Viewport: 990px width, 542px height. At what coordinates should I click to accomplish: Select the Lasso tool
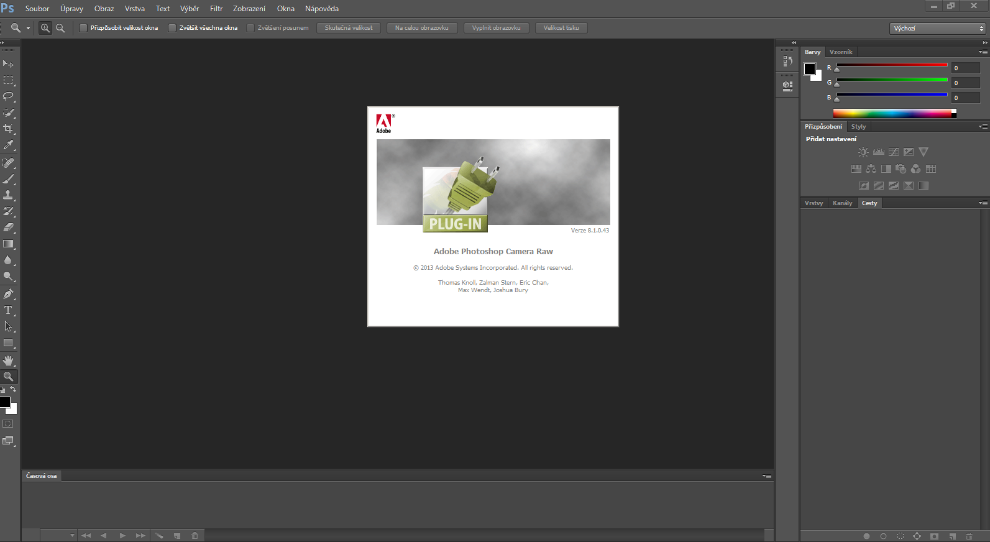[8, 96]
